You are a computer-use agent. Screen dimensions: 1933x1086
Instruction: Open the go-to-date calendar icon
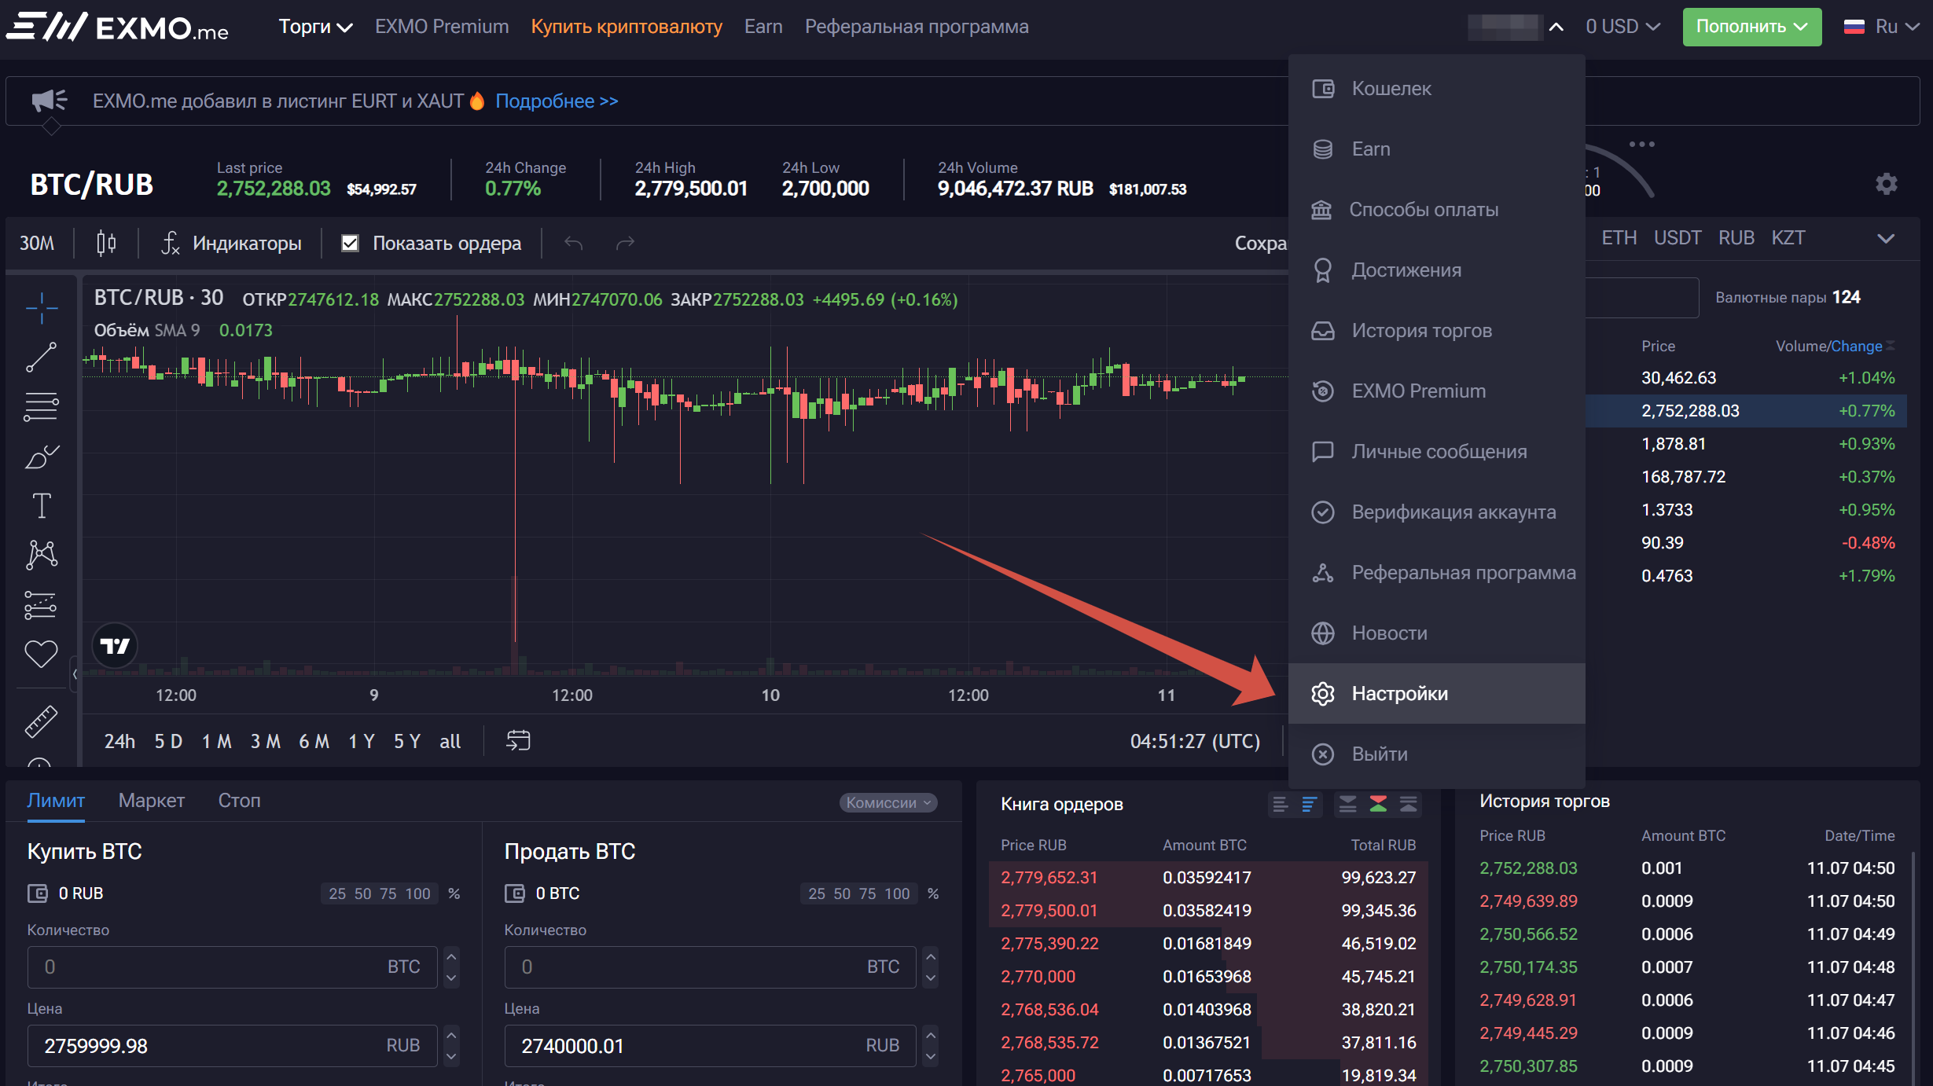click(x=518, y=740)
